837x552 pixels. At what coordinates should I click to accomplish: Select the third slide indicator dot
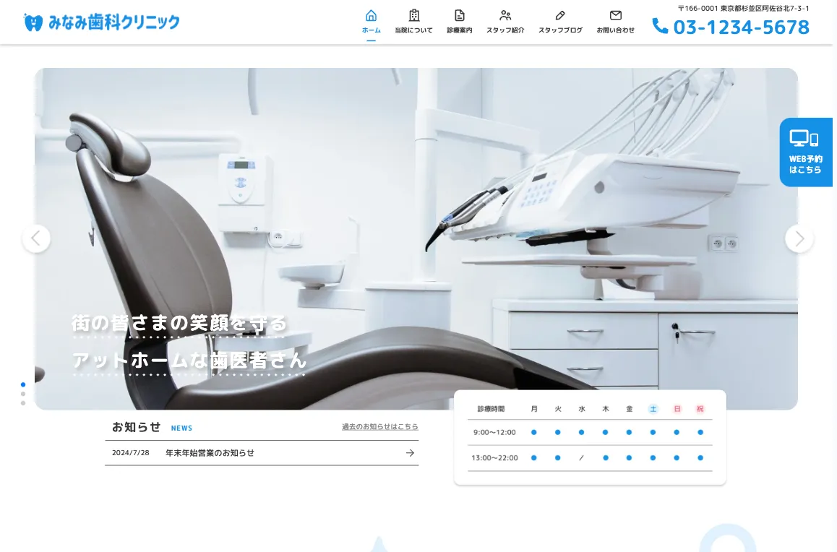click(23, 403)
